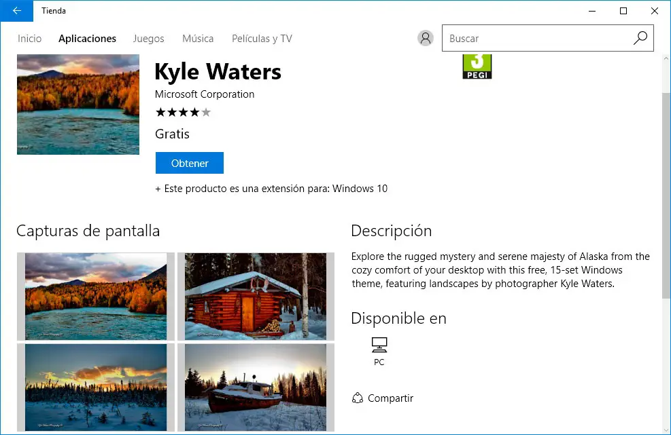Image resolution: width=671 pixels, height=435 pixels.
Task: Open the user account profile icon
Action: (426, 39)
